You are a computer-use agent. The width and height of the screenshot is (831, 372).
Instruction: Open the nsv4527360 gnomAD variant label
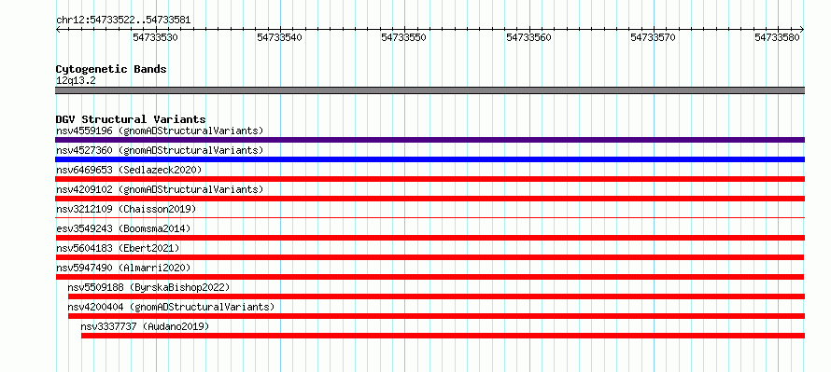pyautogui.click(x=160, y=150)
